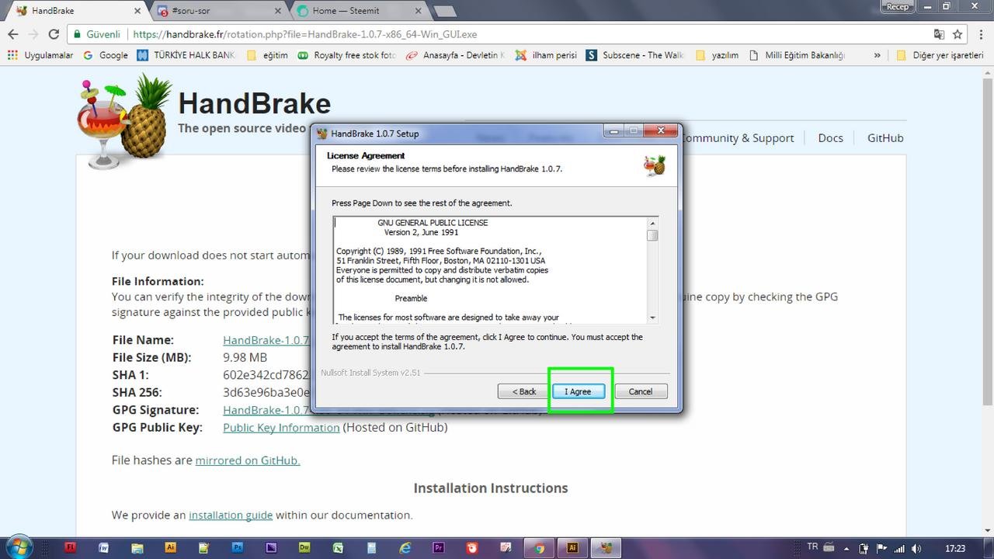
Task: Click the I Agree button
Action: point(578,391)
